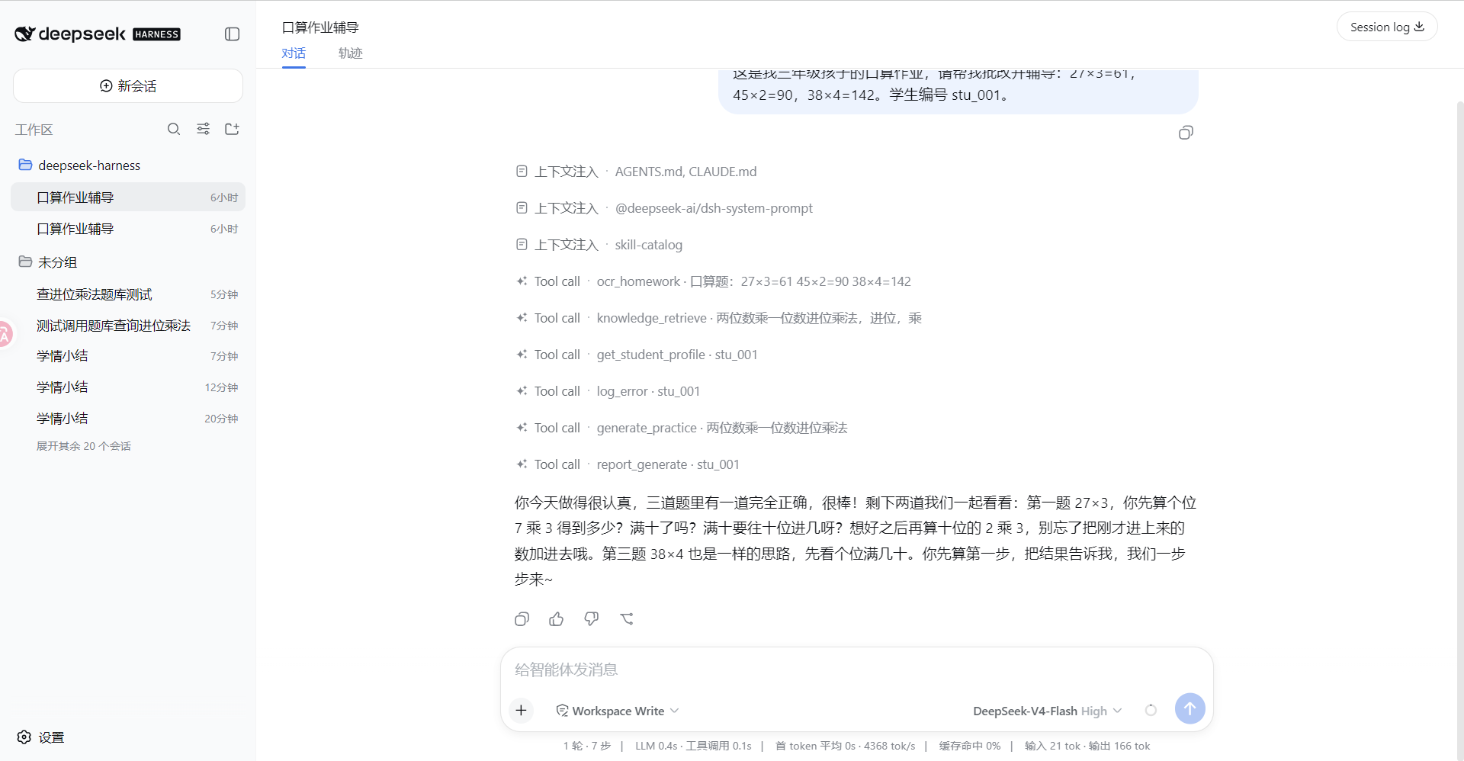This screenshot has height=761, width=1464.
Task: Add a new workspace folder icon
Action: pyautogui.click(x=232, y=129)
